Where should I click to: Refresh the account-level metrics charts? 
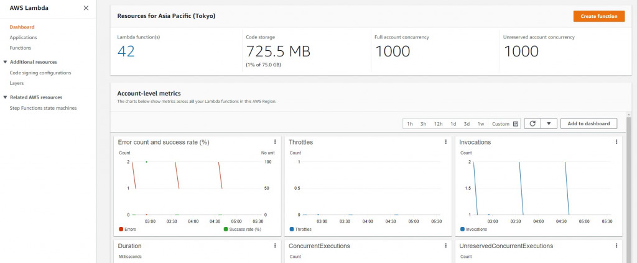click(532, 123)
